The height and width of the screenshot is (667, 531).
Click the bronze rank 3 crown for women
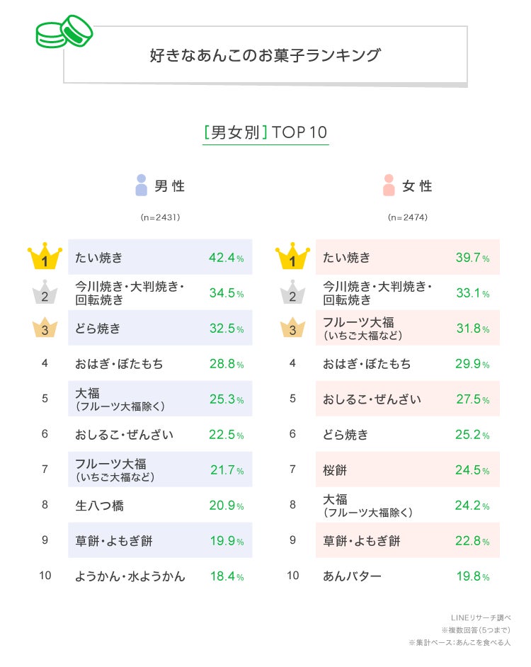tap(292, 329)
